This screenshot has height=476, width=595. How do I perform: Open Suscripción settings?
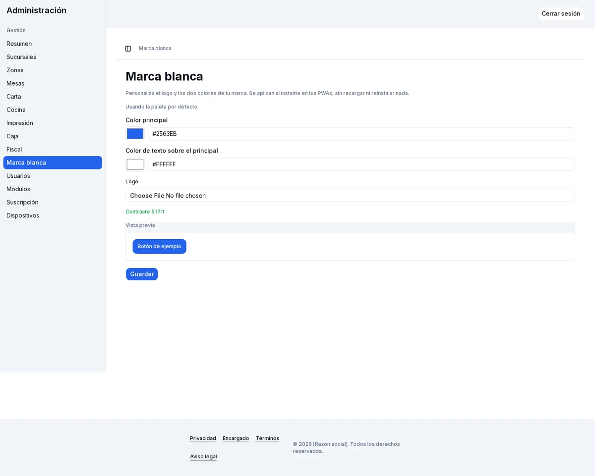coord(53,202)
